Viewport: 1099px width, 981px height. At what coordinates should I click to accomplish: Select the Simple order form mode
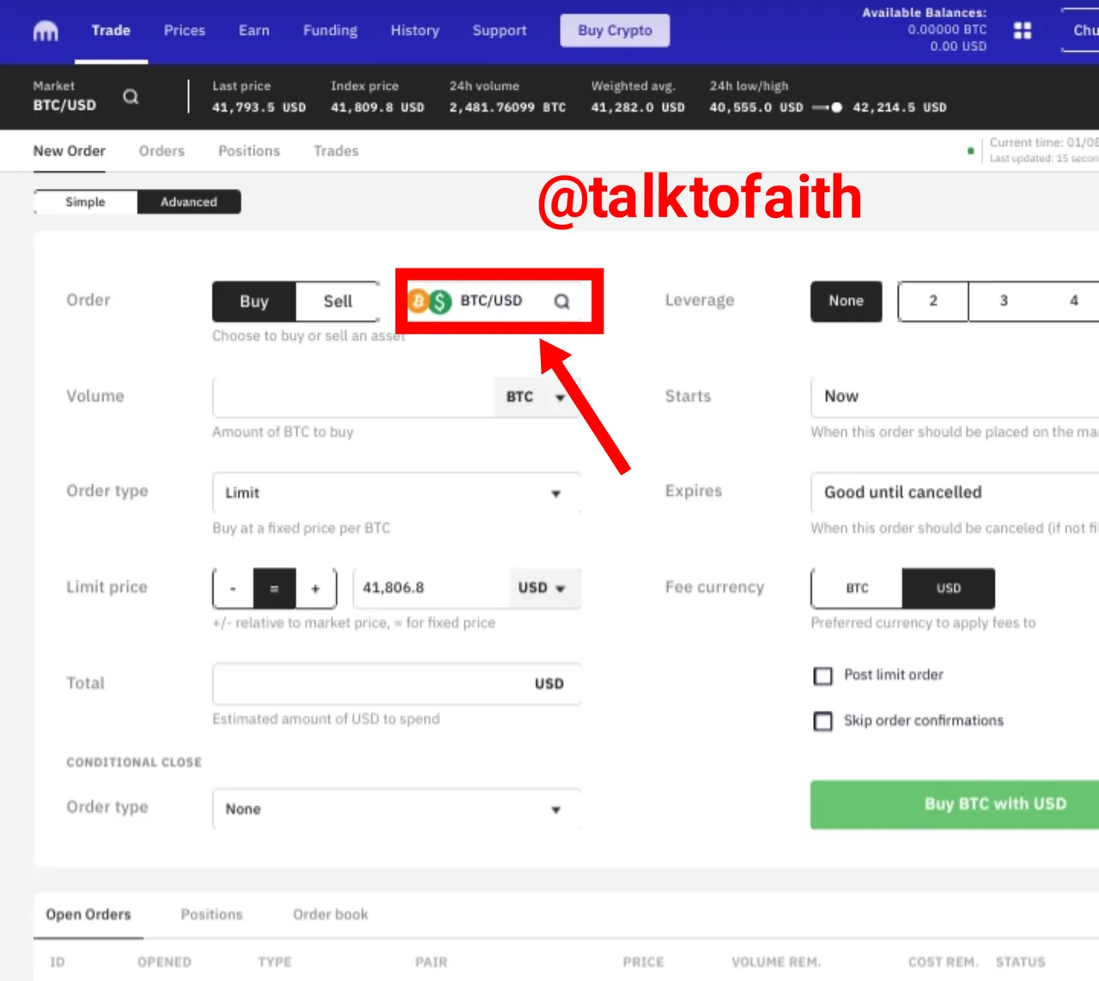click(x=85, y=202)
